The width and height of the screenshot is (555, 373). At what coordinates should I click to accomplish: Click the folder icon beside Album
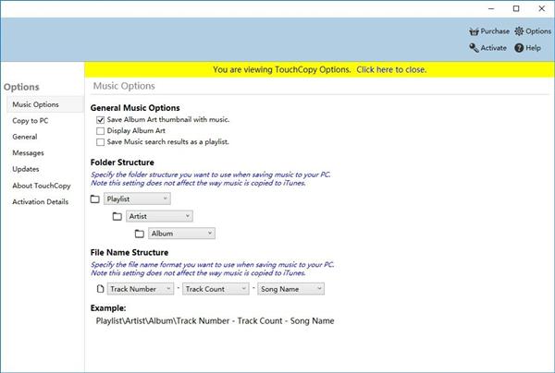tap(140, 234)
